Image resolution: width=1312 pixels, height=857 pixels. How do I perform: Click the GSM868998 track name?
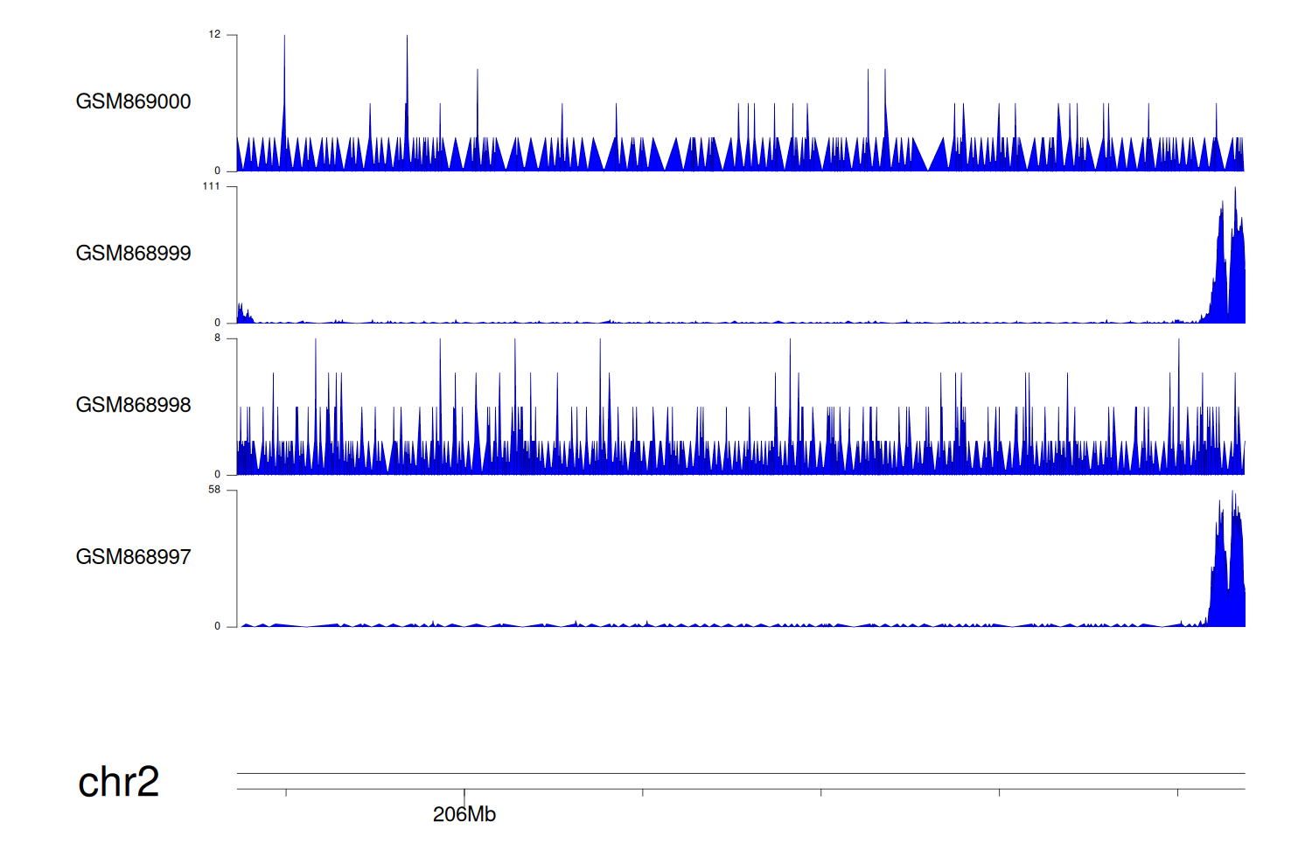(133, 405)
